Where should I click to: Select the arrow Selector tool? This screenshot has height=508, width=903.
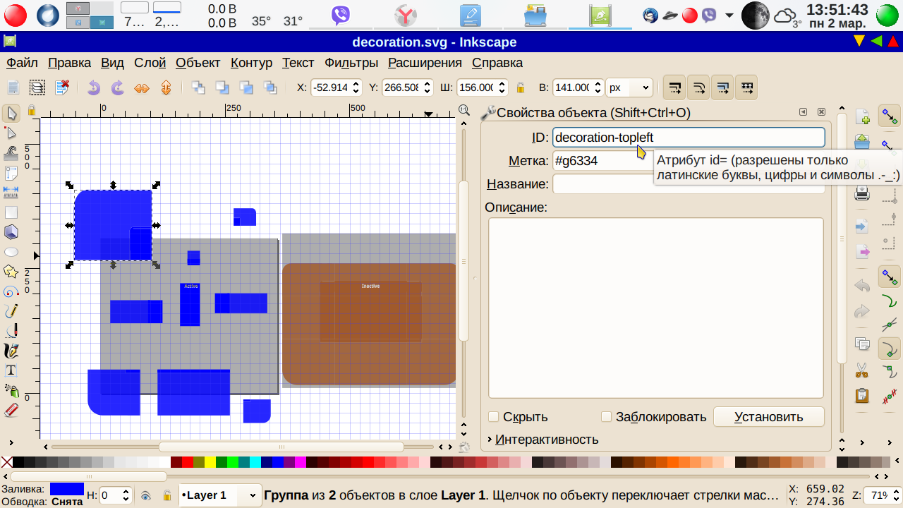[11, 114]
